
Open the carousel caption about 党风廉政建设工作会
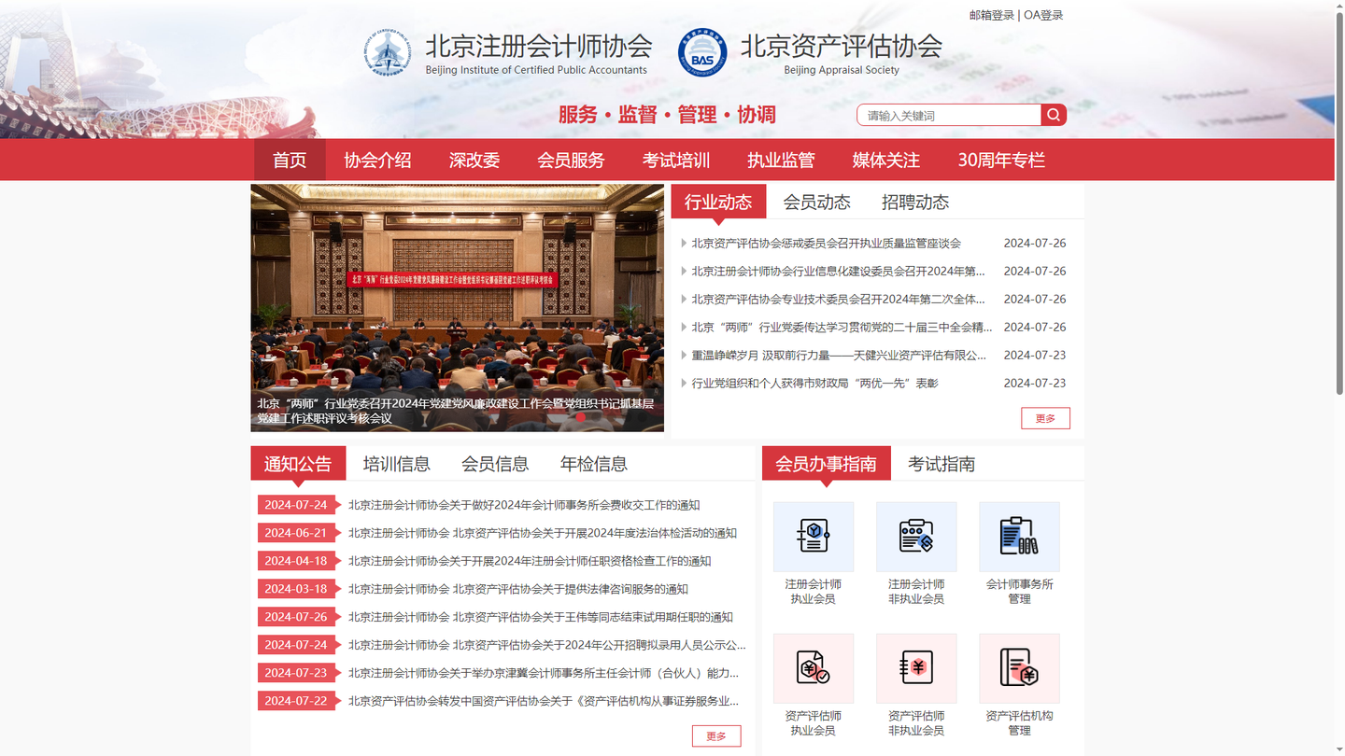[456, 411]
